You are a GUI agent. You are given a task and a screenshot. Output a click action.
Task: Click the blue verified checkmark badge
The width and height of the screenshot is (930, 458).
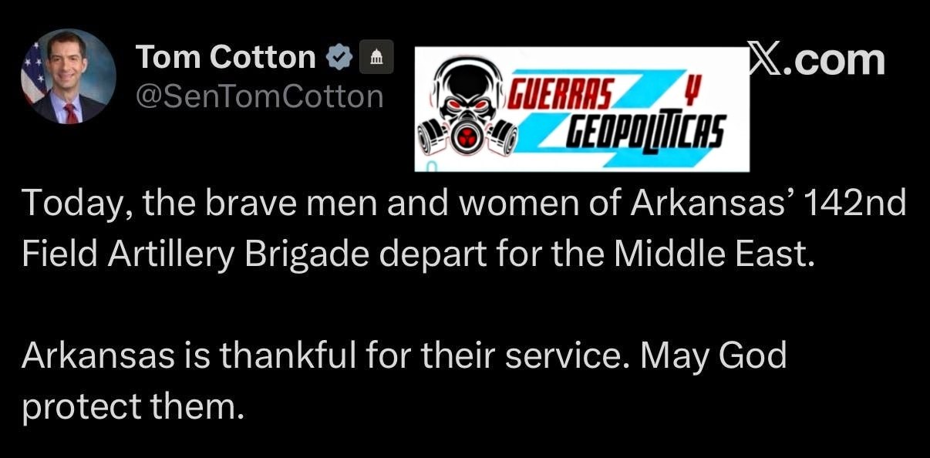pyautogui.click(x=339, y=57)
